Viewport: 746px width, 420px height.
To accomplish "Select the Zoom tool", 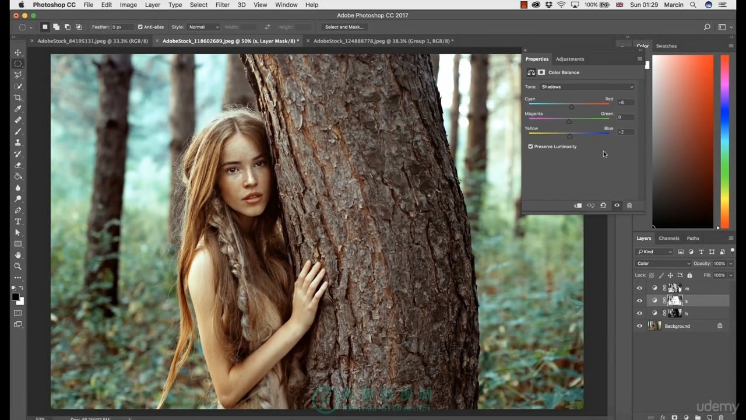I will [x=18, y=266].
